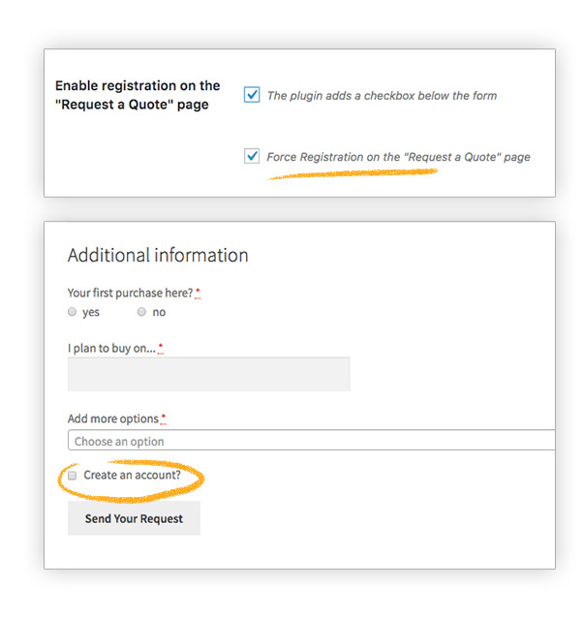Viewport: 583px width, 620px height.
Task: Click "The plugin adds a checkbox below the form" text
Action: pyautogui.click(x=382, y=96)
